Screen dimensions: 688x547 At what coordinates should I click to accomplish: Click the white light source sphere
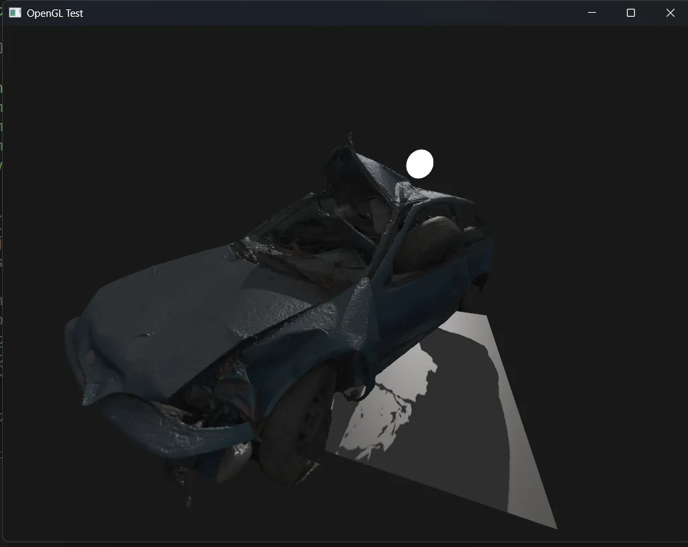coord(420,164)
